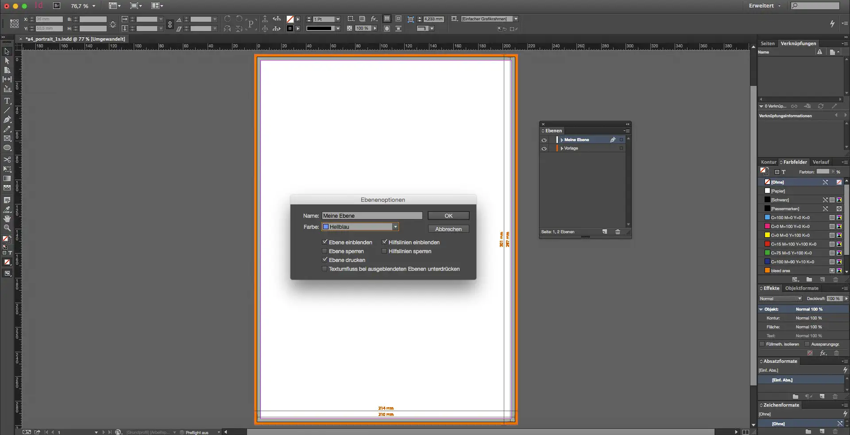This screenshot has height=435, width=850.
Task: Click trash icon in Ebenen panel
Action: (x=618, y=232)
